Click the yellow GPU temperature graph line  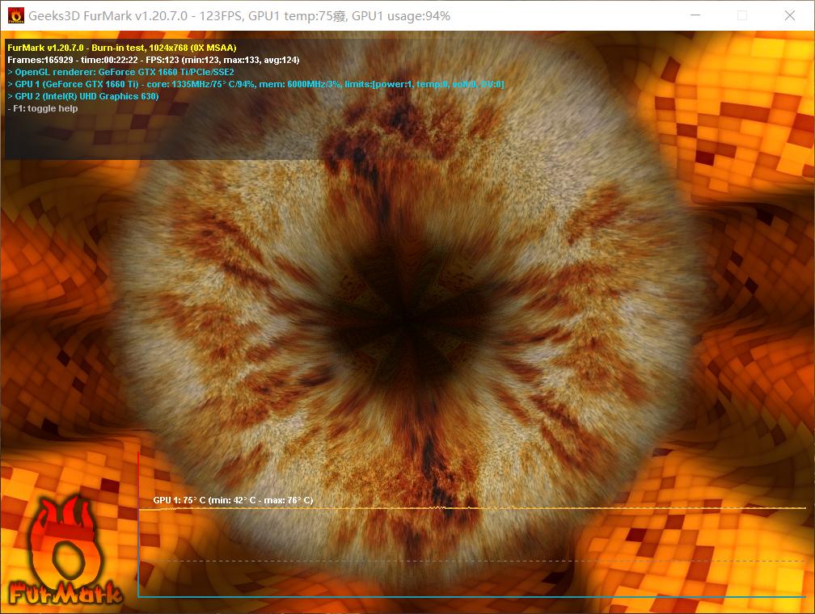click(x=472, y=508)
